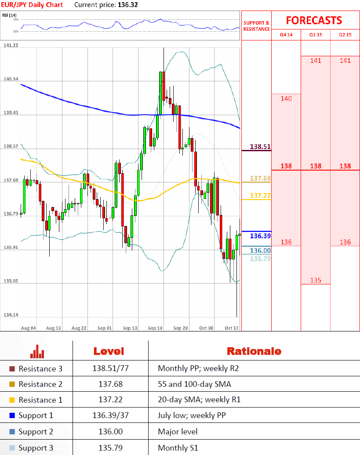Click the Level column header
This screenshot has width=360, height=455.
point(109,351)
